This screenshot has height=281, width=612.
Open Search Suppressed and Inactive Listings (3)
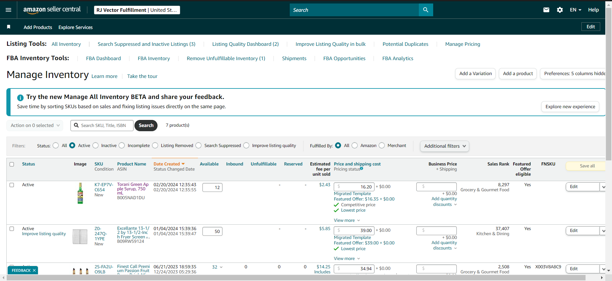147,44
